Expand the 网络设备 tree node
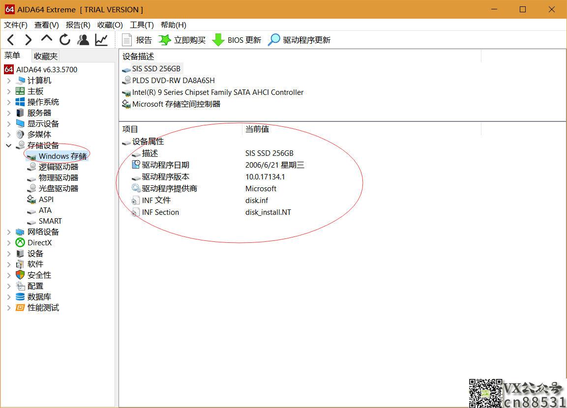The image size is (567, 408). [9, 232]
